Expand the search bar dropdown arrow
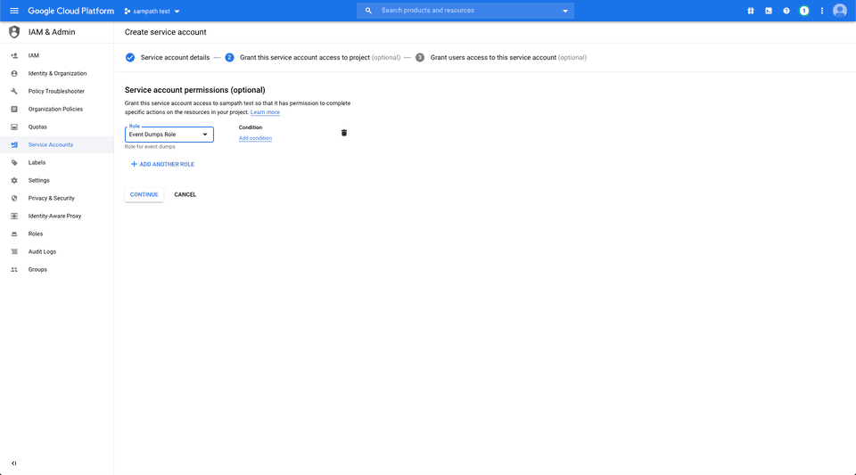Image resolution: width=856 pixels, height=475 pixels. pos(565,12)
